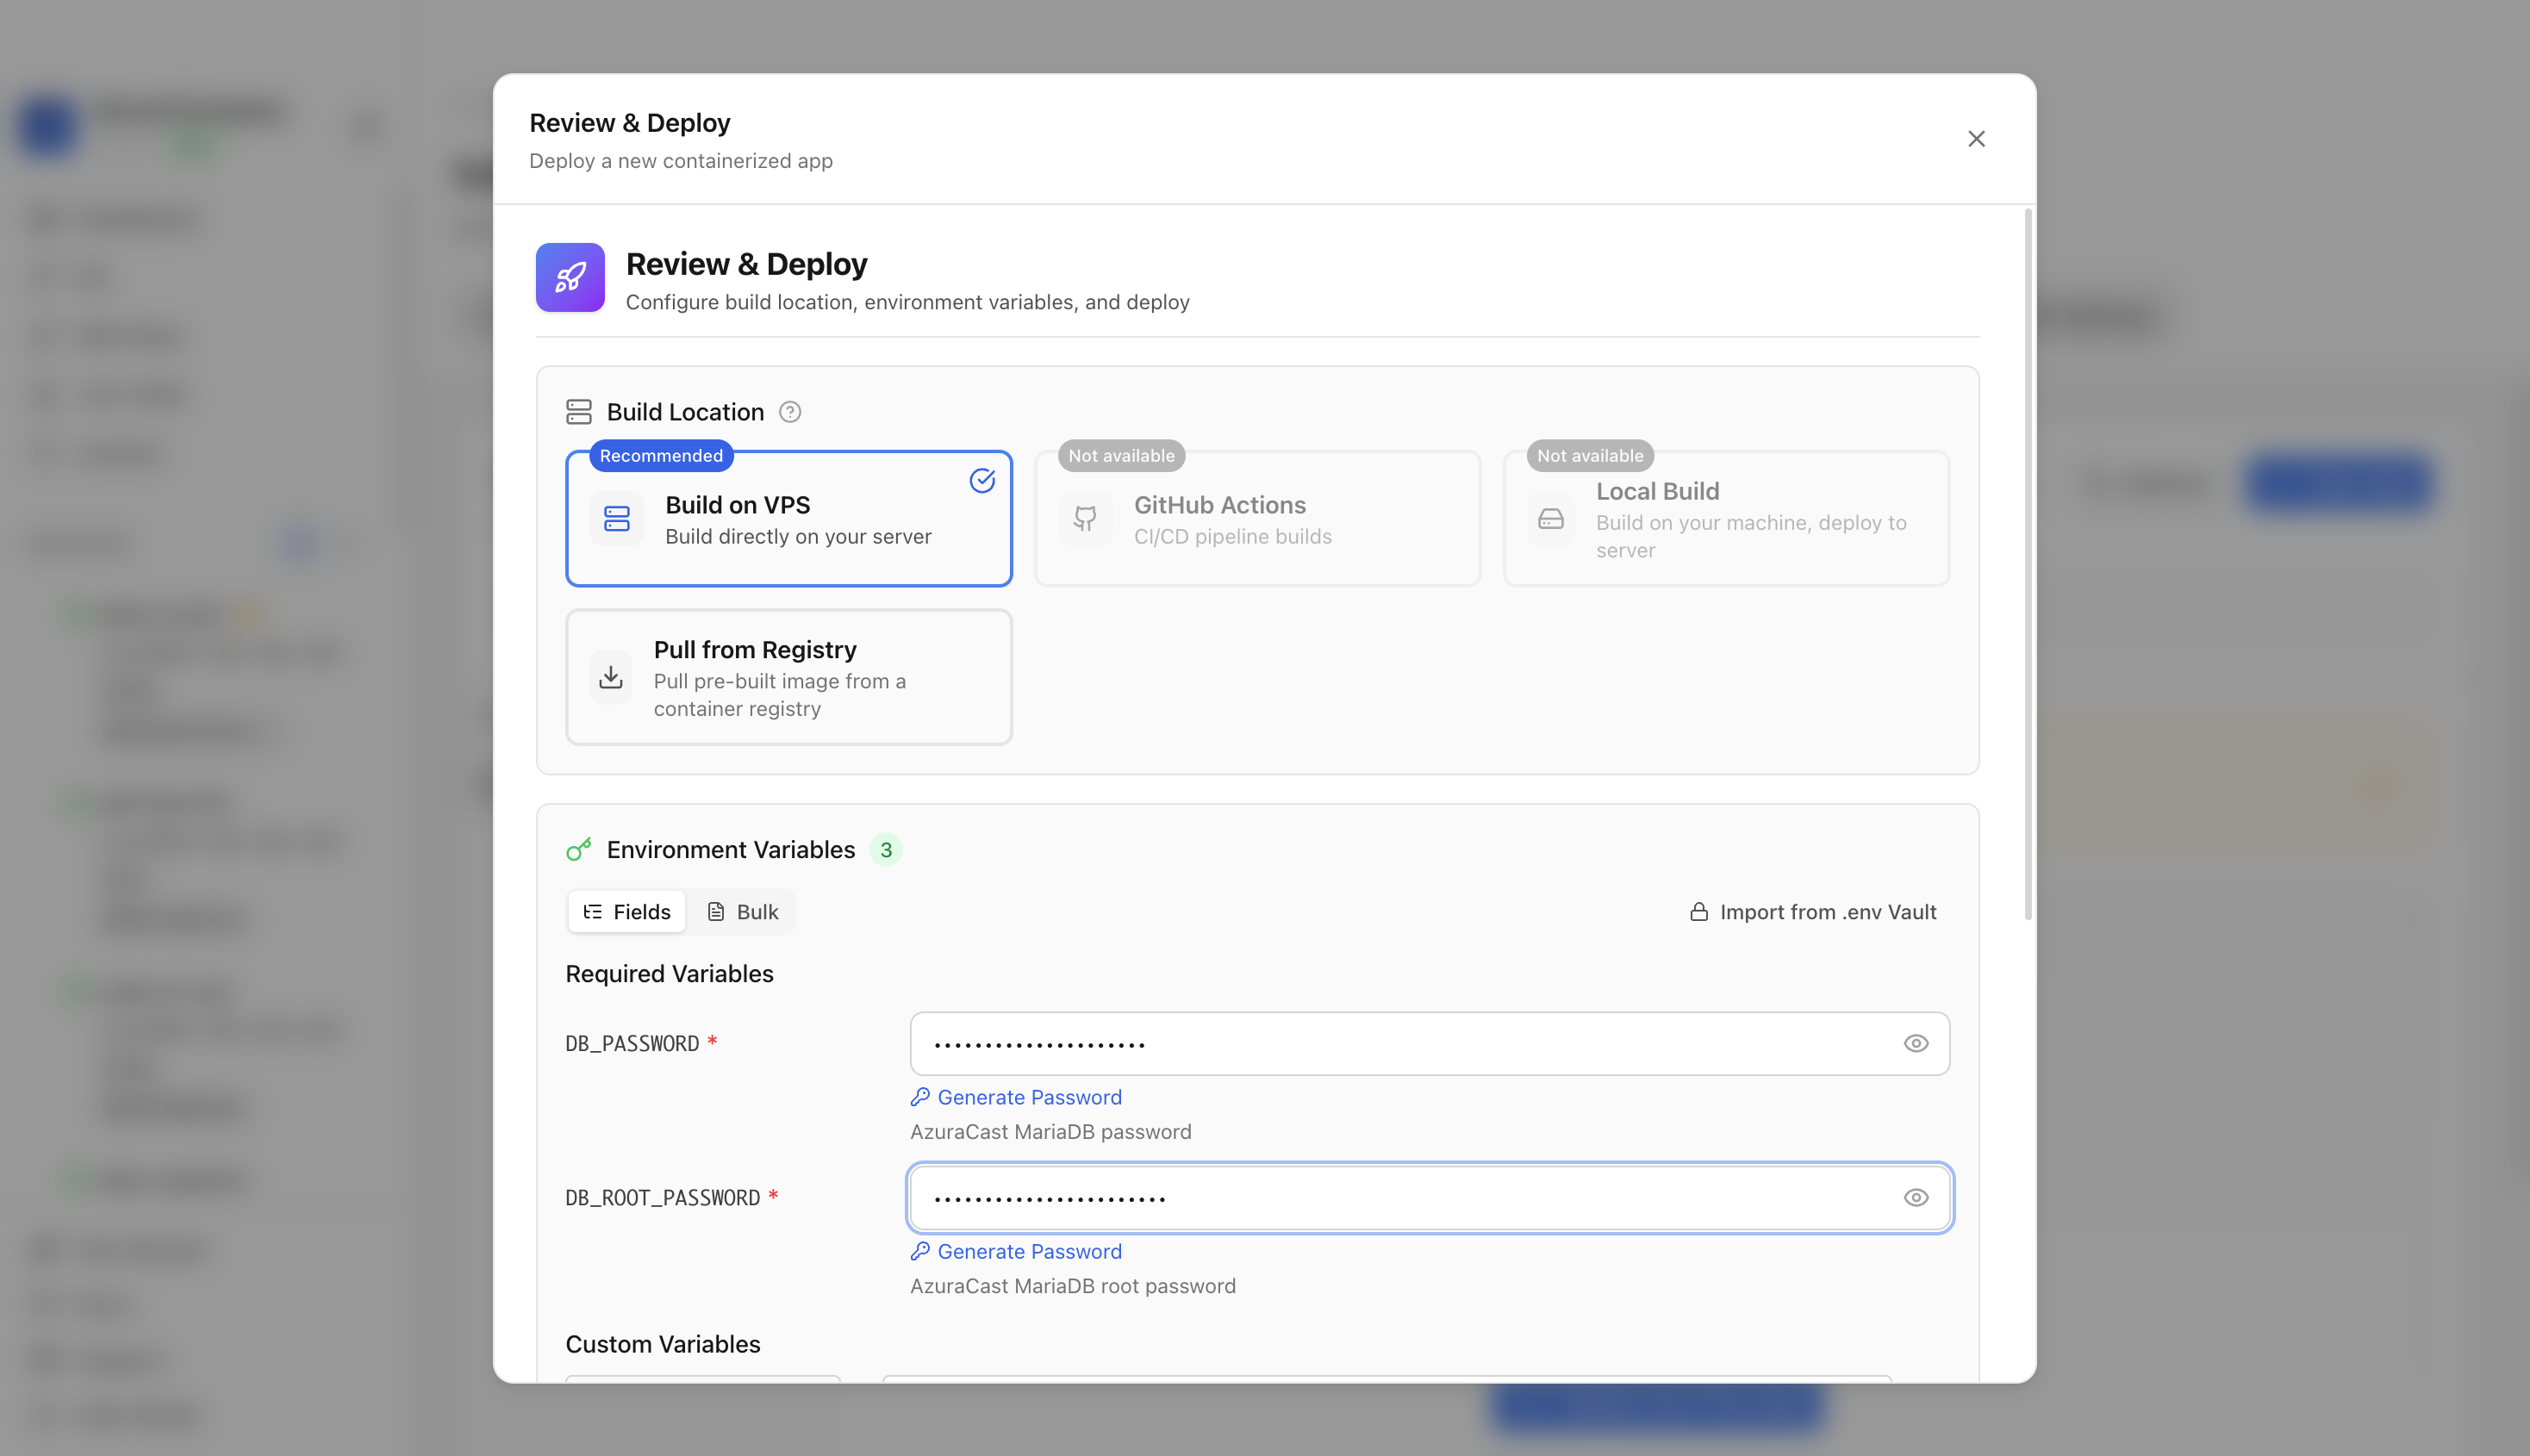Screen dimensions: 2530x1456
Task: Click the Custom Variables heading
Action: click(663, 1344)
